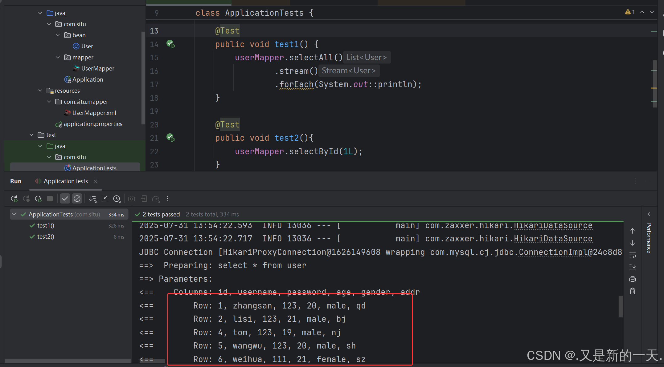Collapse the main java folder
This screenshot has height=367, width=664.
[40, 13]
